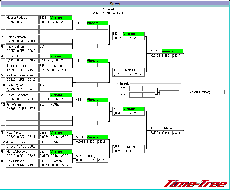Click Patric Dahlgren in the bracket

click(22, 46)
